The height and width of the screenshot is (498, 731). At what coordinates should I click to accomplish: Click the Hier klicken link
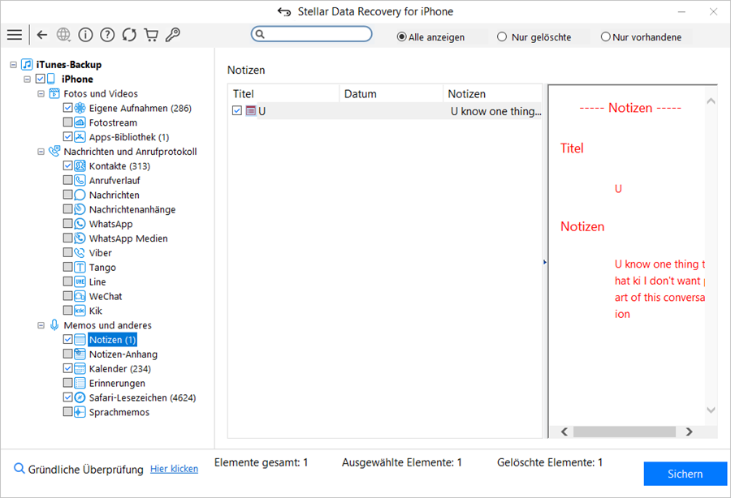tap(174, 469)
